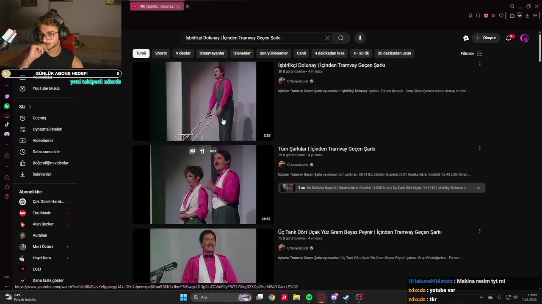Open a new browser tab
Viewport: 542px width, 304px height.
pyautogui.click(x=187, y=6)
